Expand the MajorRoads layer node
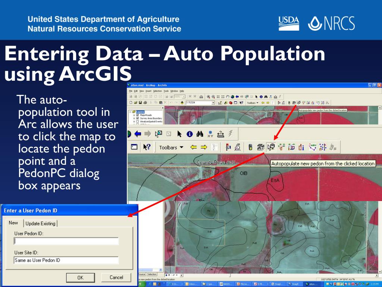Viewport: 382px width, 287px height. point(134,115)
